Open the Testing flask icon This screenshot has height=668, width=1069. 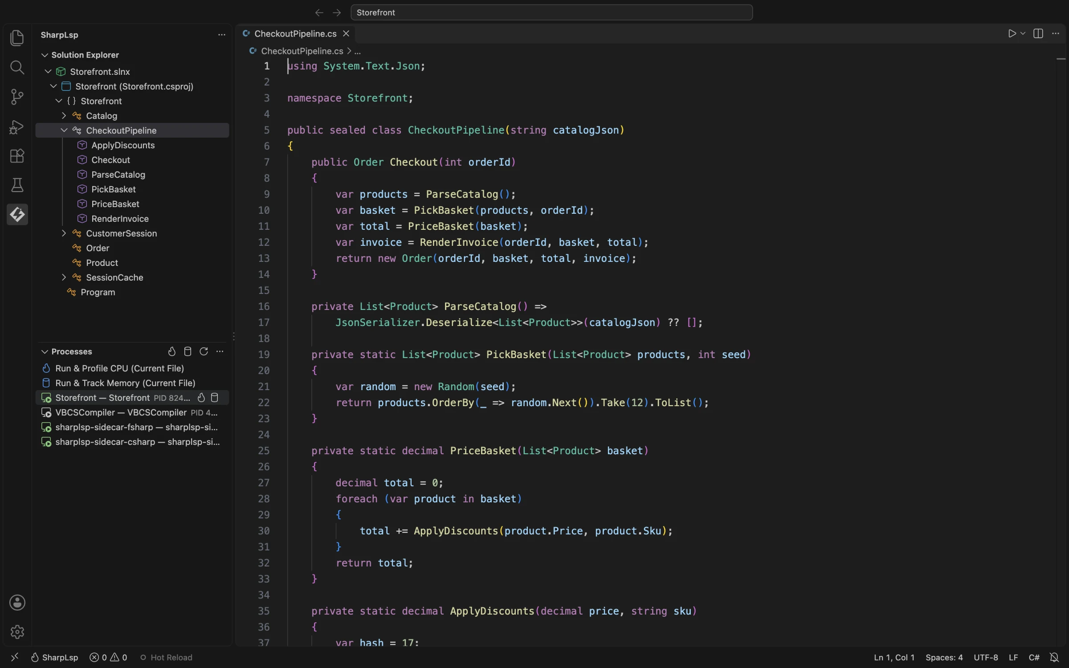(17, 185)
